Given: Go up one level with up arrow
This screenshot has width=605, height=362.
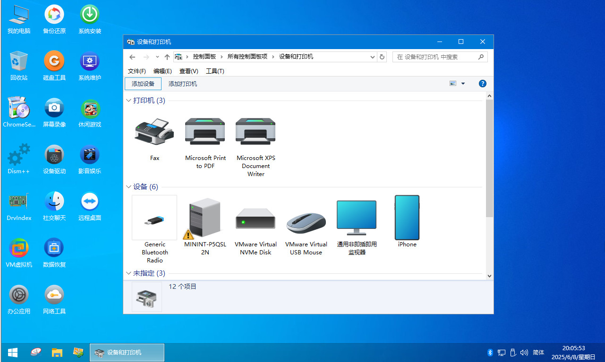Looking at the screenshot, I should [x=167, y=57].
